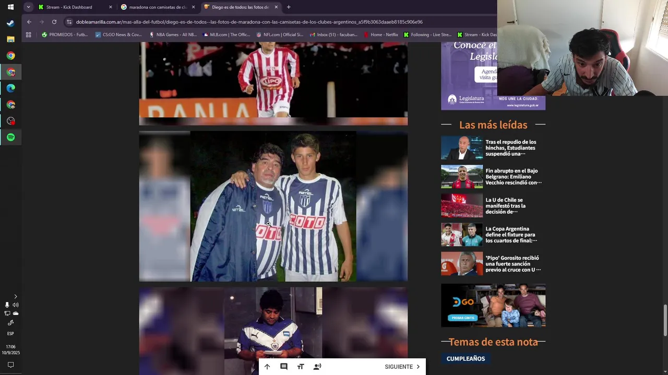Open thumbnail for Copa Argentina article
The width and height of the screenshot is (668, 375).
pos(462,234)
